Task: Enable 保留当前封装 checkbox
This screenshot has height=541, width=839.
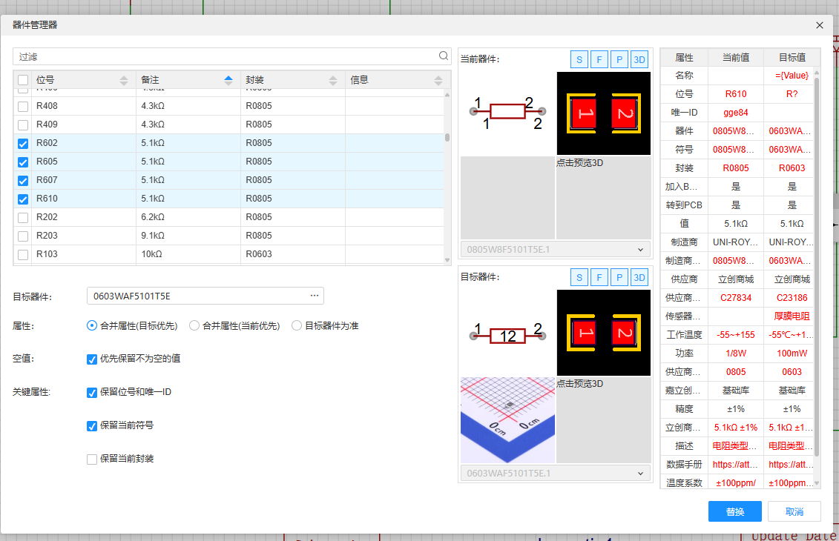Action: tap(92, 459)
